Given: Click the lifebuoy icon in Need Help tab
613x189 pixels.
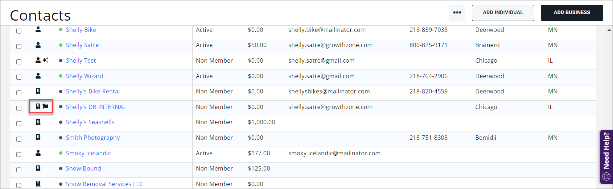Looking at the screenshot, I should pyautogui.click(x=606, y=176).
